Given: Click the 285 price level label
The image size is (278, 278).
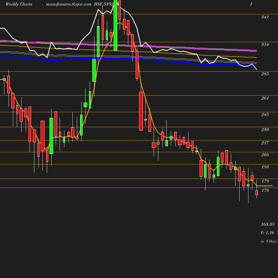Looking at the screenshot, I should click(265, 74).
